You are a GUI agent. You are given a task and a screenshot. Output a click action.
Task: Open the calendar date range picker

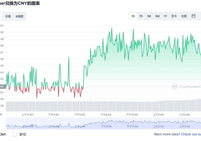click(193, 16)
